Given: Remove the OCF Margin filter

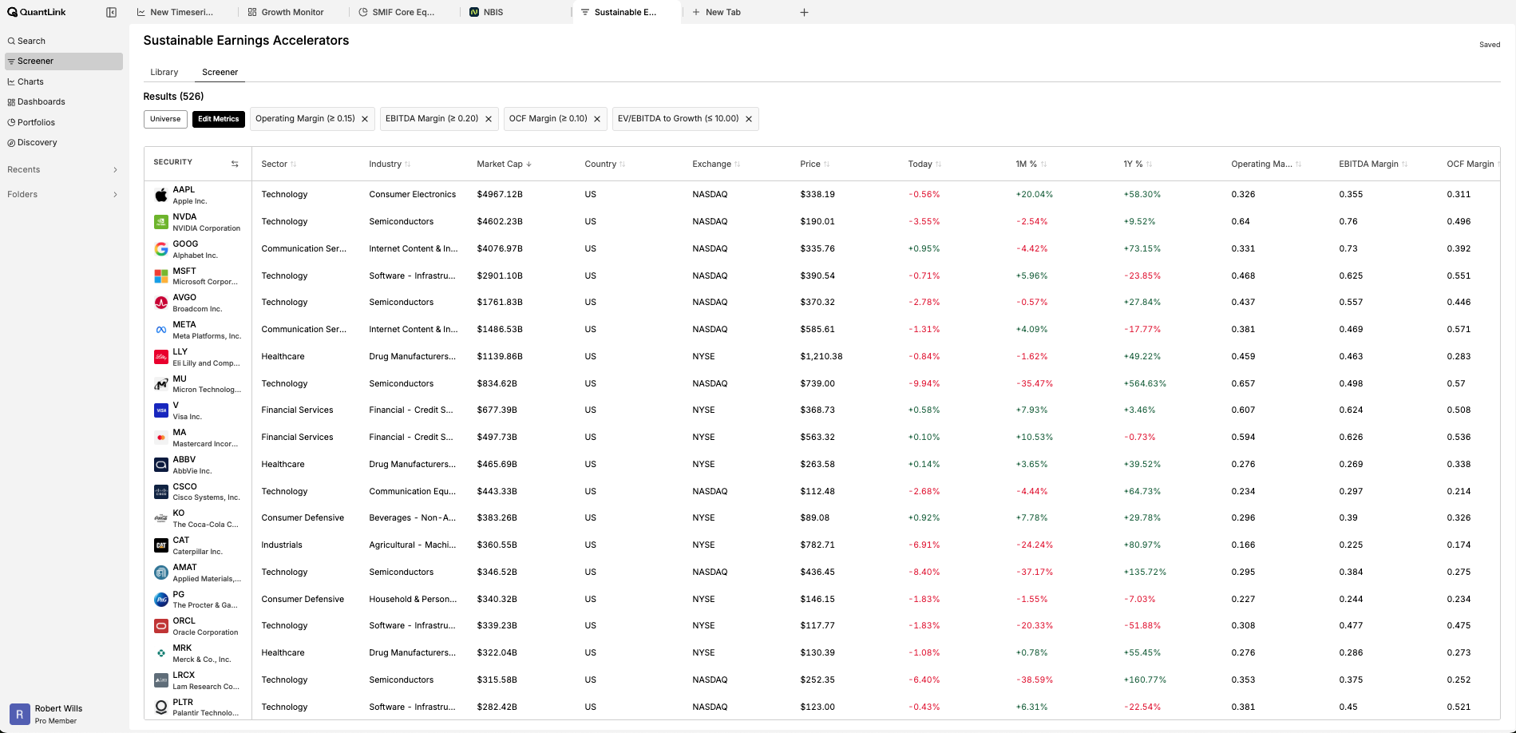Looking at the screenshot, I should [597, 119].
